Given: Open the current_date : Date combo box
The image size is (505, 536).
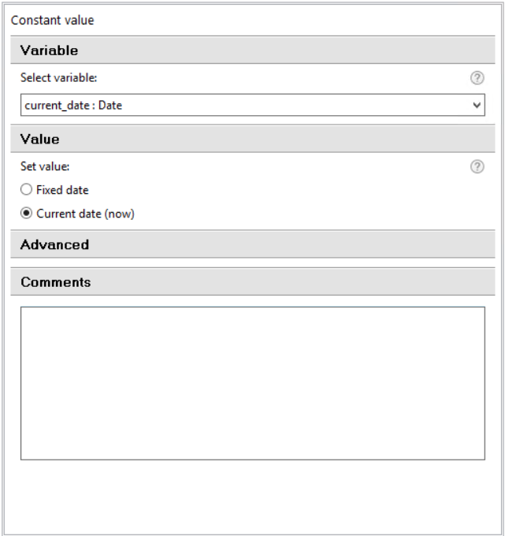Looking at the screenshot, I should coord(252,105).
